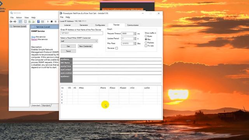This screenshot has height=140, width=249.
Task: Click the ifSpeed column header
Action: pyautogui.click(x=124, y=88)
